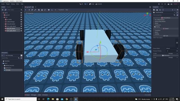
Task: Toggle visibility of CollisionShape node
Action: point(21,22)
